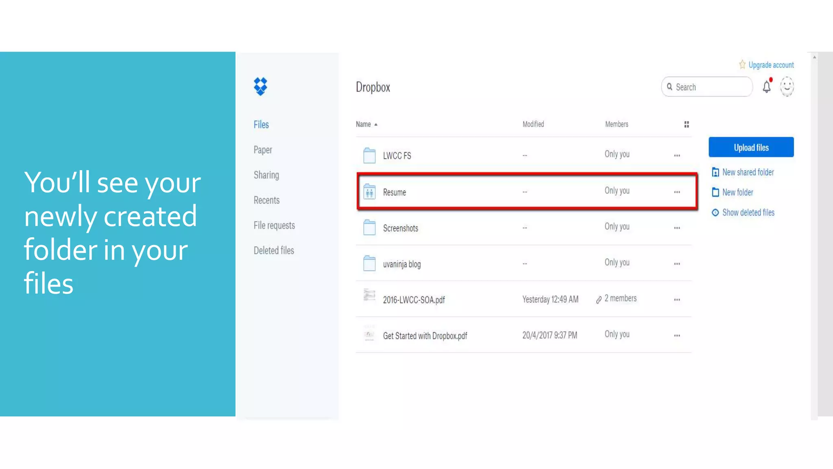This screenshot has width=833, height=469.
Task: Click the LWCC FS folder icon
Action: [369, 156]
